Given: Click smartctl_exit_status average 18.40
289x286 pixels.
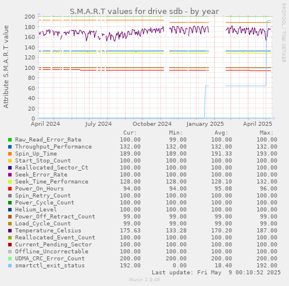Looking at the screenshot, I should [x=223, y=266].
